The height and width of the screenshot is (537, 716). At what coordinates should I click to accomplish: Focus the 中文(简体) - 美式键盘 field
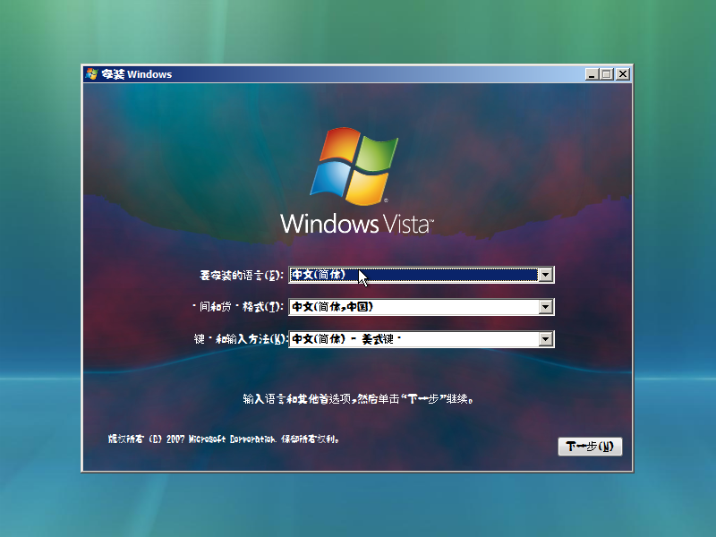click(412, 339)
